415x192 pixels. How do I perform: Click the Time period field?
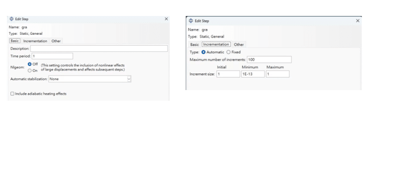click(x=52, y=56)
